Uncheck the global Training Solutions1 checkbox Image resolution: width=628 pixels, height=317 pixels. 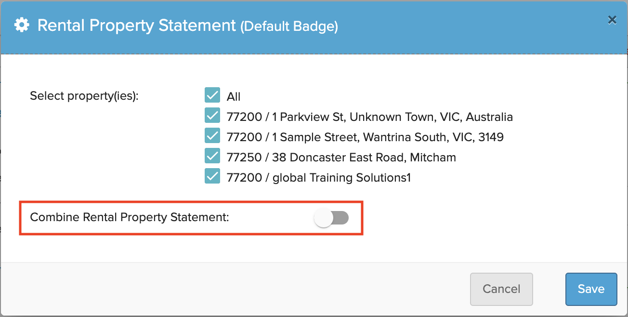212,177
